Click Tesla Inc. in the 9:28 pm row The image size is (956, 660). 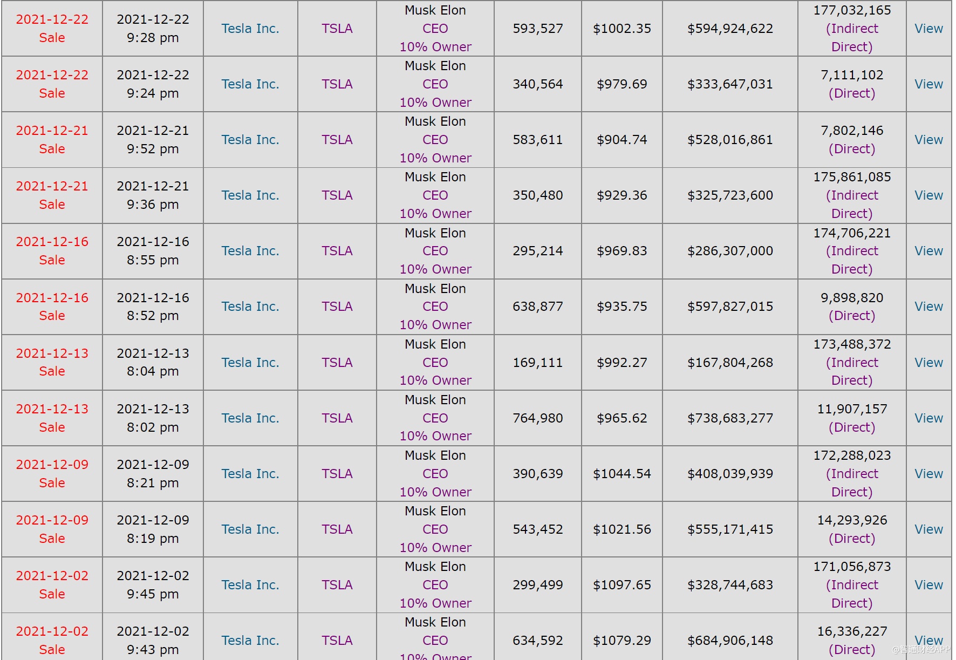tap(250, 29)
